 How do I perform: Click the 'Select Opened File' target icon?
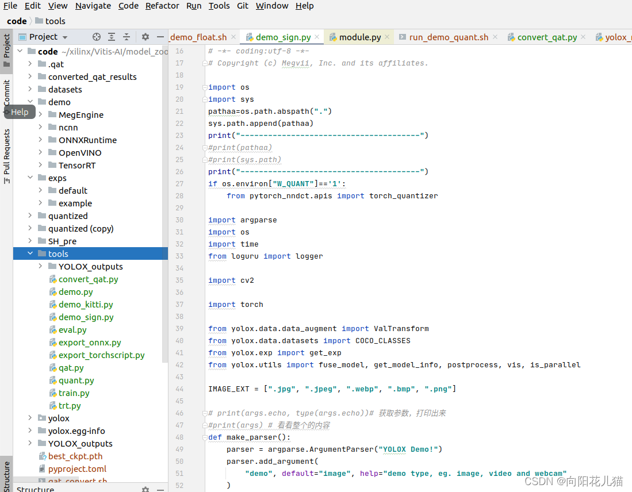(x=96, y=37)
